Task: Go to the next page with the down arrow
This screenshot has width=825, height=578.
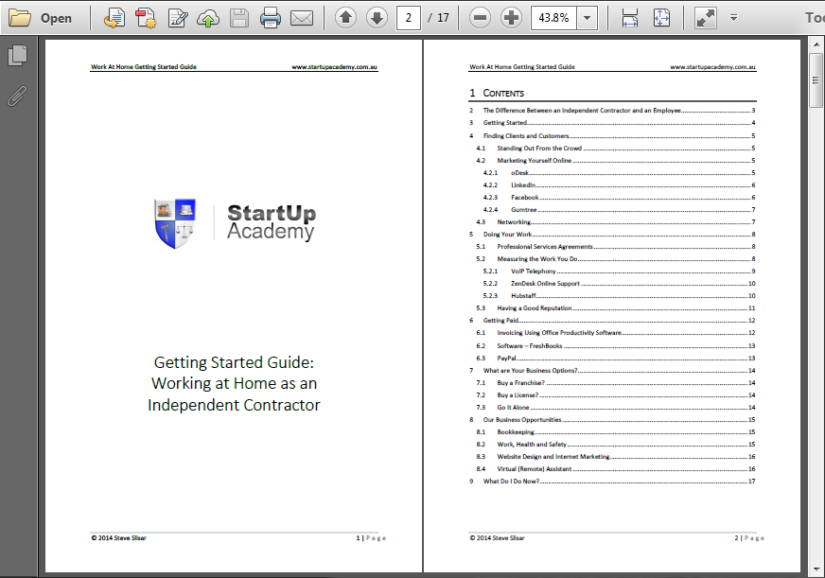Action: 377,18
